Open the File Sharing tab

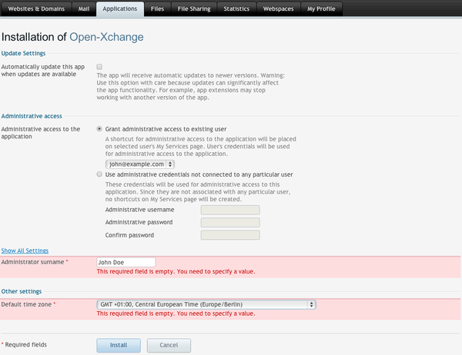pos(194,8)
